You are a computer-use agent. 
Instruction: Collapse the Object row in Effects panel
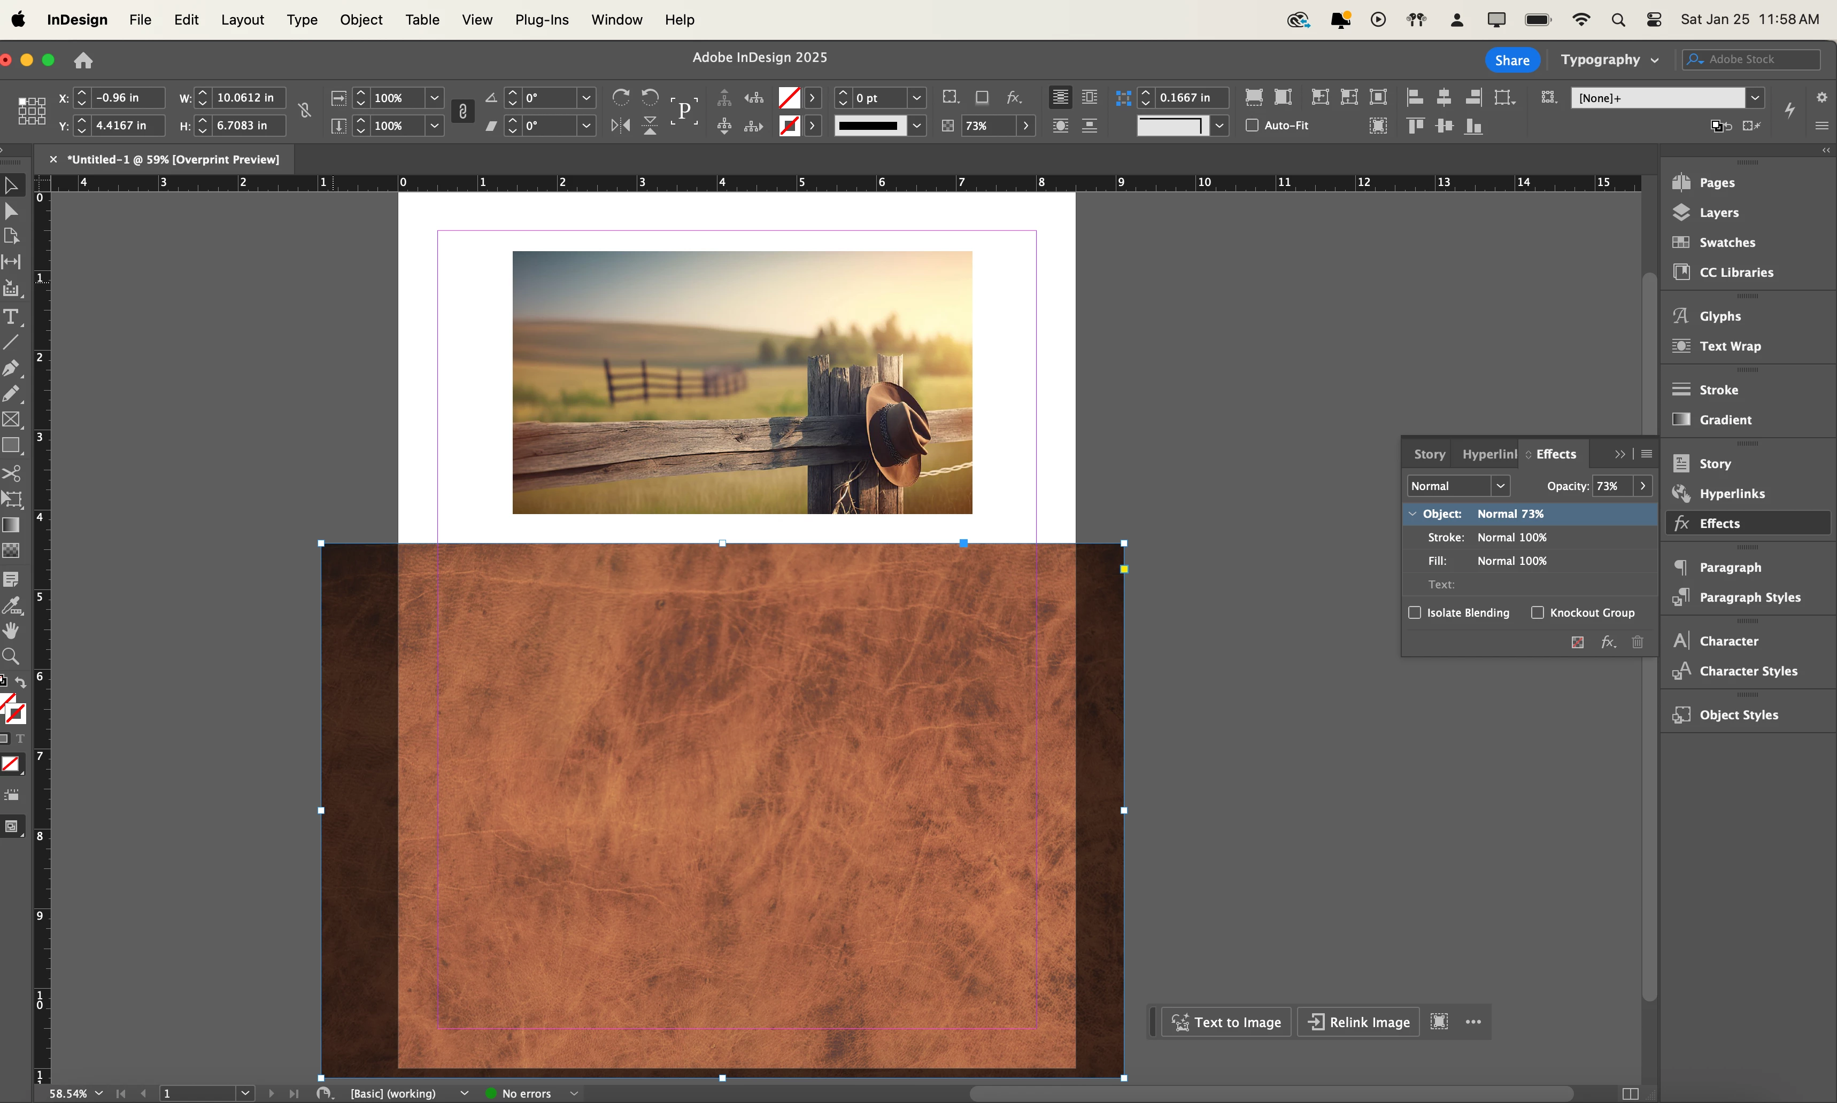point(1413,514)
